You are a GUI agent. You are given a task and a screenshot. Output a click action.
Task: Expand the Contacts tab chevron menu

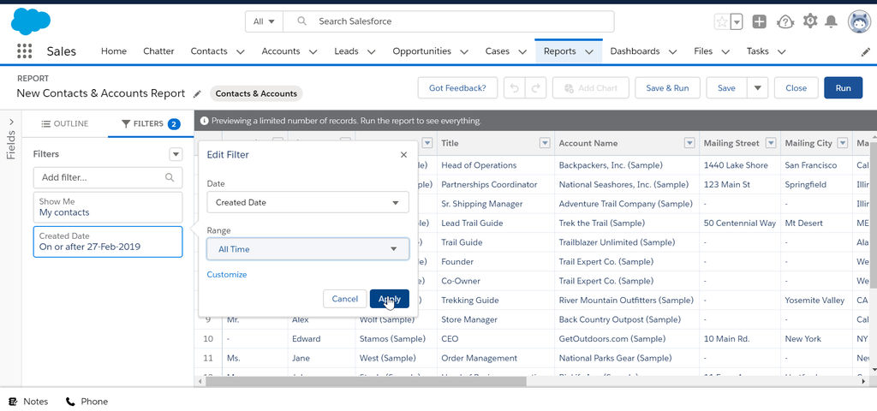point(241,51)
